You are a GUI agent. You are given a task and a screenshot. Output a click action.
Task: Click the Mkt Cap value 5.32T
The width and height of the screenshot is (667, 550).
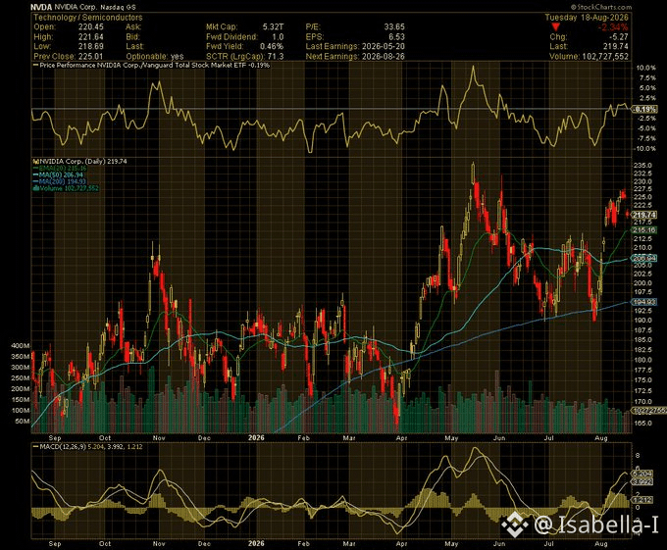pyautogui.click(x=273, y=26)
